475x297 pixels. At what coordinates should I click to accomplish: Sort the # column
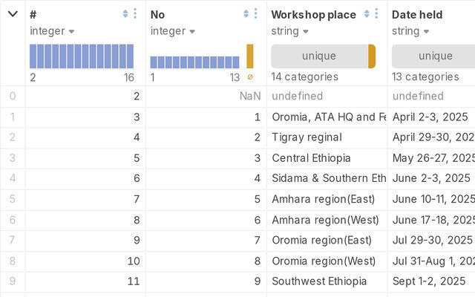[125, 14]
